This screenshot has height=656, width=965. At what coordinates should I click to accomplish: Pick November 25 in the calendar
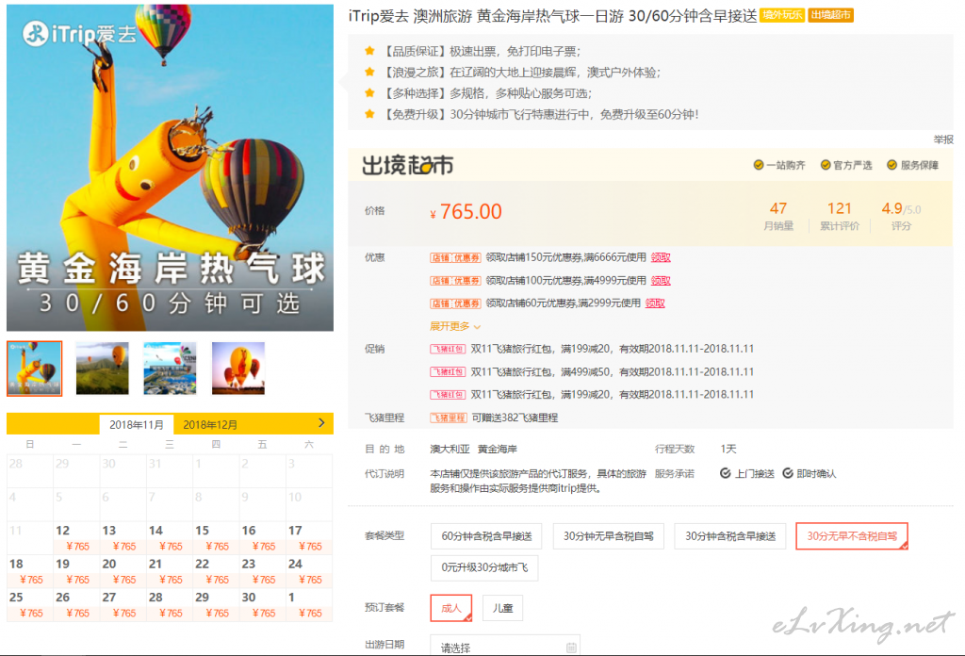[30, 604]
